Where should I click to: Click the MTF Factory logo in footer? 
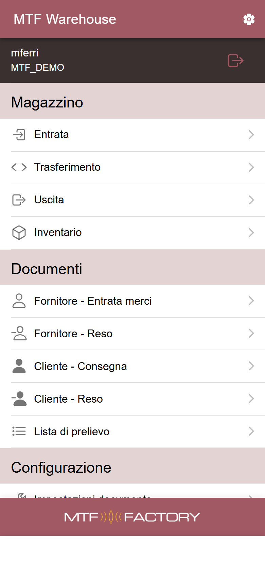132,517
